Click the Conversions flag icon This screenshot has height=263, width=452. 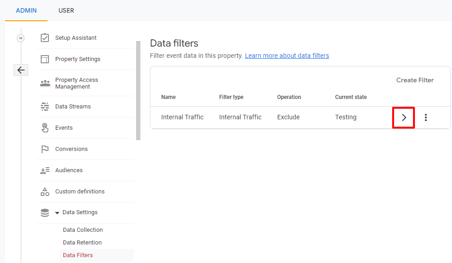click(45, 149)
